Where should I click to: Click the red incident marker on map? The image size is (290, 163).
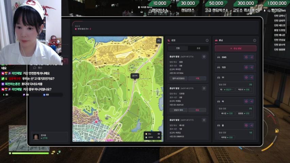tap(96, 122)
